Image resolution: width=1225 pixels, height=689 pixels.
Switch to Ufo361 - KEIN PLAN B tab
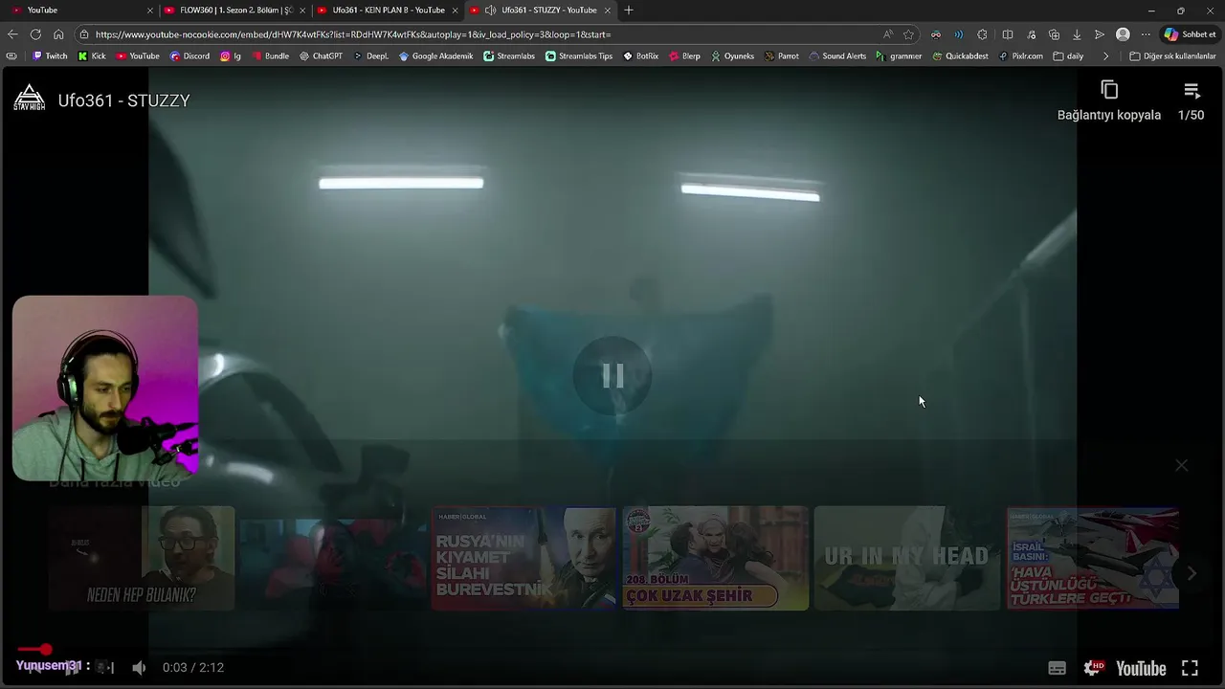tap(389, 10)
